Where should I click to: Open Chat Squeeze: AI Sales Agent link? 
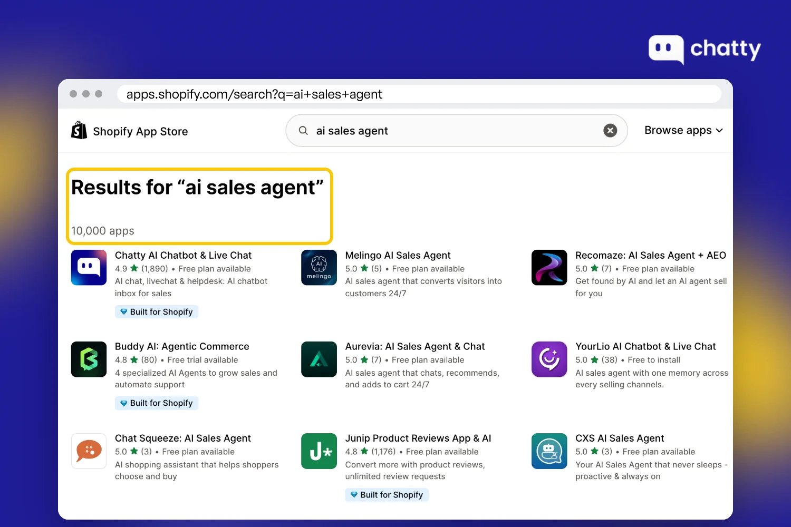click(x=183, y=438)
